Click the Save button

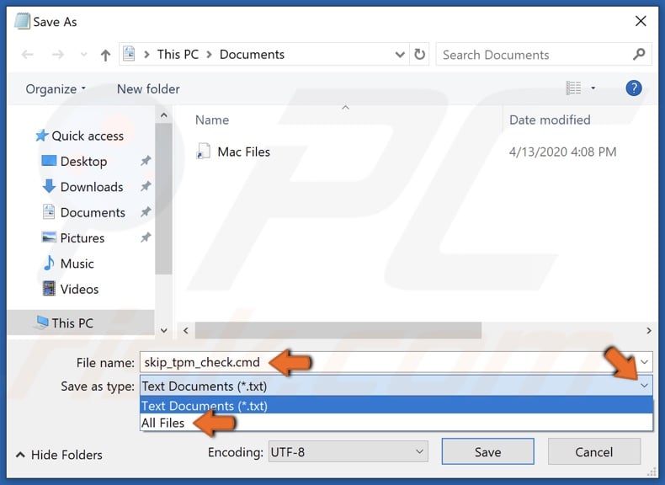click(x=487, y=452)
